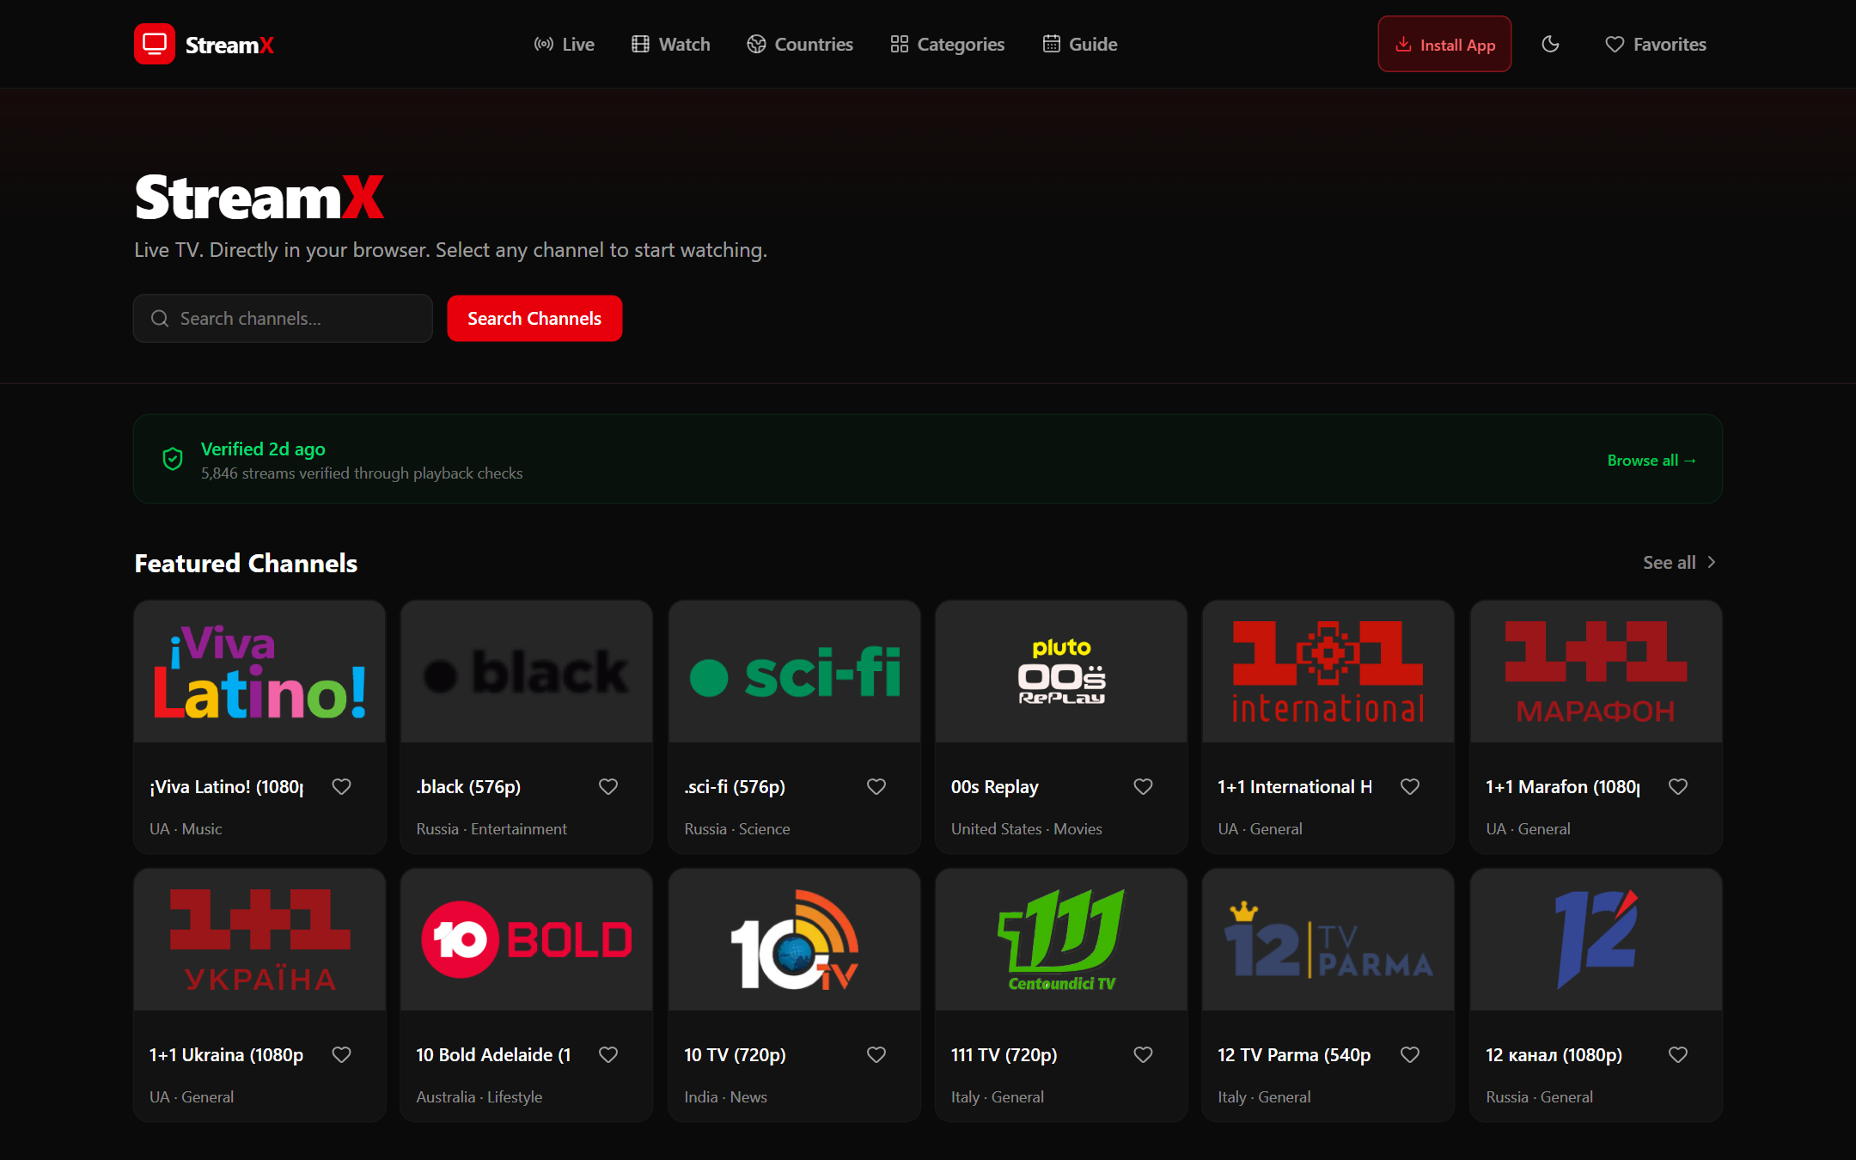Open the Watch menu item

pos(671,44)
